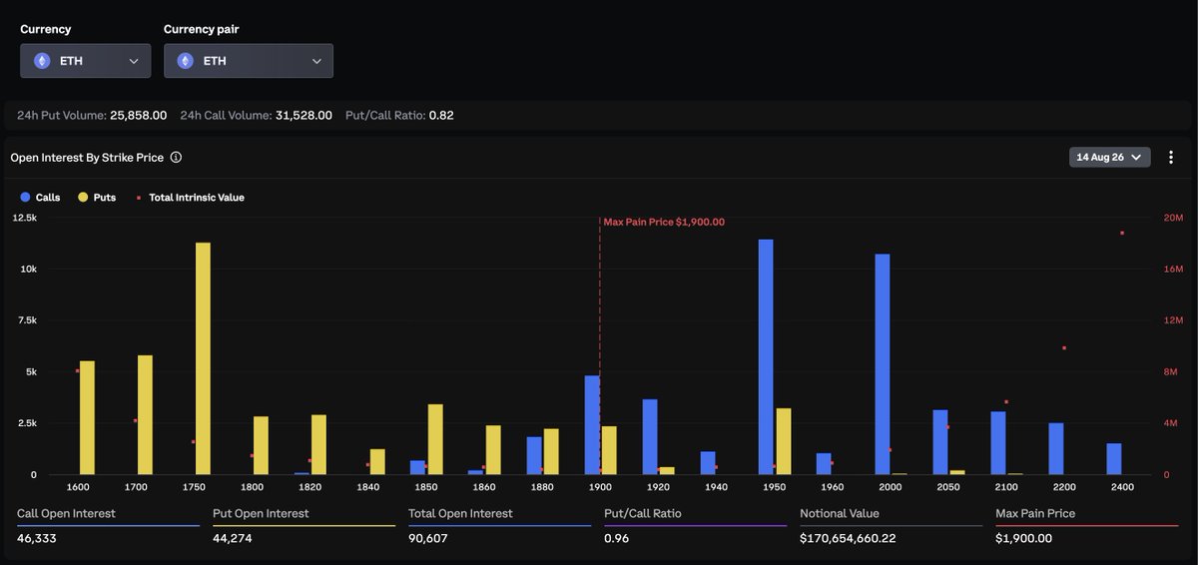This screenshot has width=1198, height=565.
Task: Click the blue call bar at 2000
Action: [883, 364]
